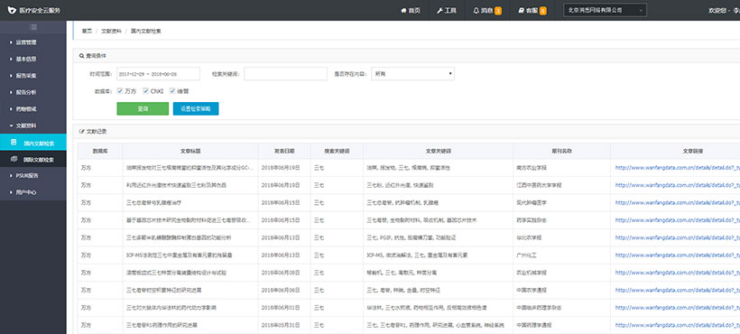Viewport: 740px width, 334px height.
Task: Open wanfangdata link in the ICP-MS row
Action: click(677, 255)
